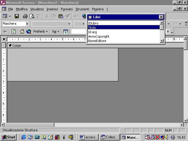Open the Finestra menu
The height and width of the screenshot is (141, 188).
click(x=98, y=9)
